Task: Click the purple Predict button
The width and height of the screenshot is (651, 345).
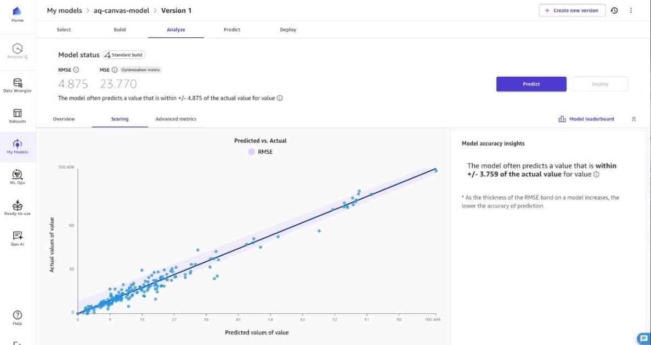Action: [531, 84]
